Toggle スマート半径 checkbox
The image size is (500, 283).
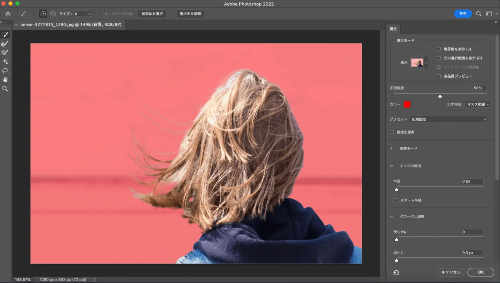click(395, 200)
